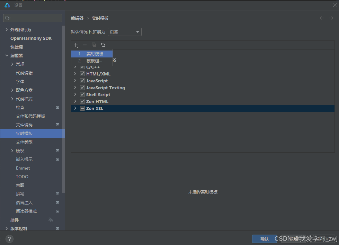Select the 实时模板 item in the sidebar
The height and width of the screenshot is (245, 339).
click(33, 133)
